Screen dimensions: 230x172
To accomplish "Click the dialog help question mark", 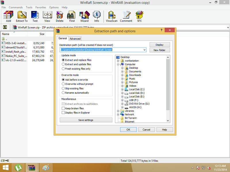I will tap(161, 30).
